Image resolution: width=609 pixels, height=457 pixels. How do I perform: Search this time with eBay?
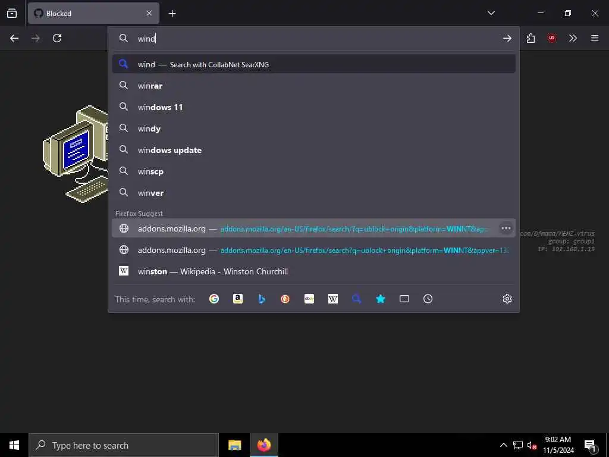tap(309, 299)
